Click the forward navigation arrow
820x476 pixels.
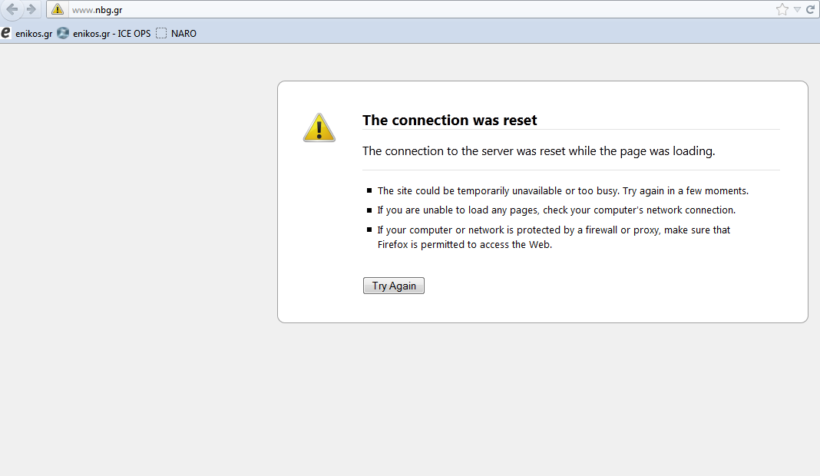(31, 9)
